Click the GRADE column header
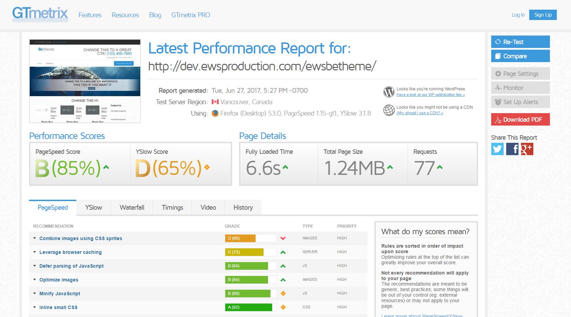 click(232, 226)
